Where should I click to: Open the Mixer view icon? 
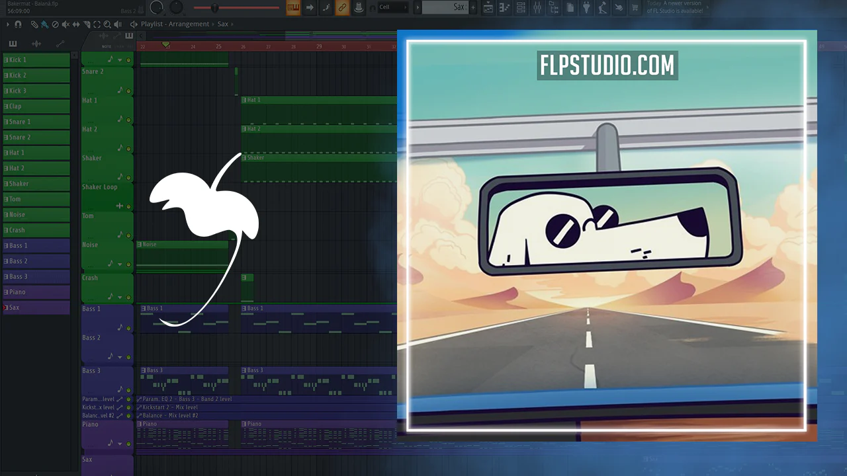point(537,8)
